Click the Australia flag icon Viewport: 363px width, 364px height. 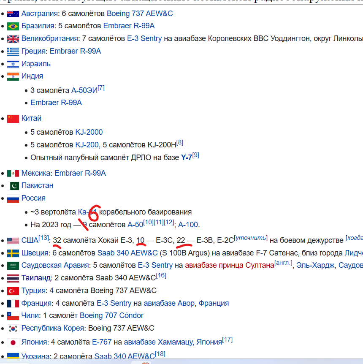pos(13,14)
